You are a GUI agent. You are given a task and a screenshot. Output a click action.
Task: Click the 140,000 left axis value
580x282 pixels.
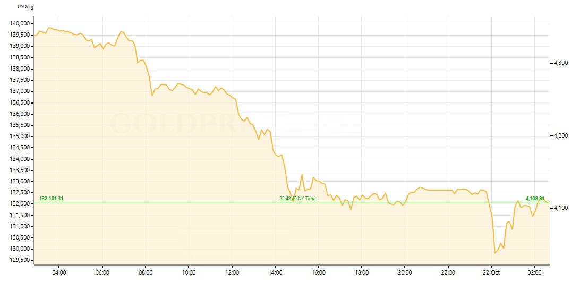[20, 24]
